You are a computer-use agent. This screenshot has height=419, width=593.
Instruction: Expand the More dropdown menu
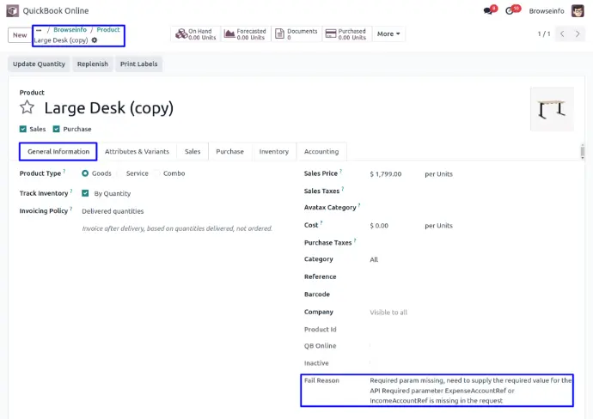coord(388,34)
